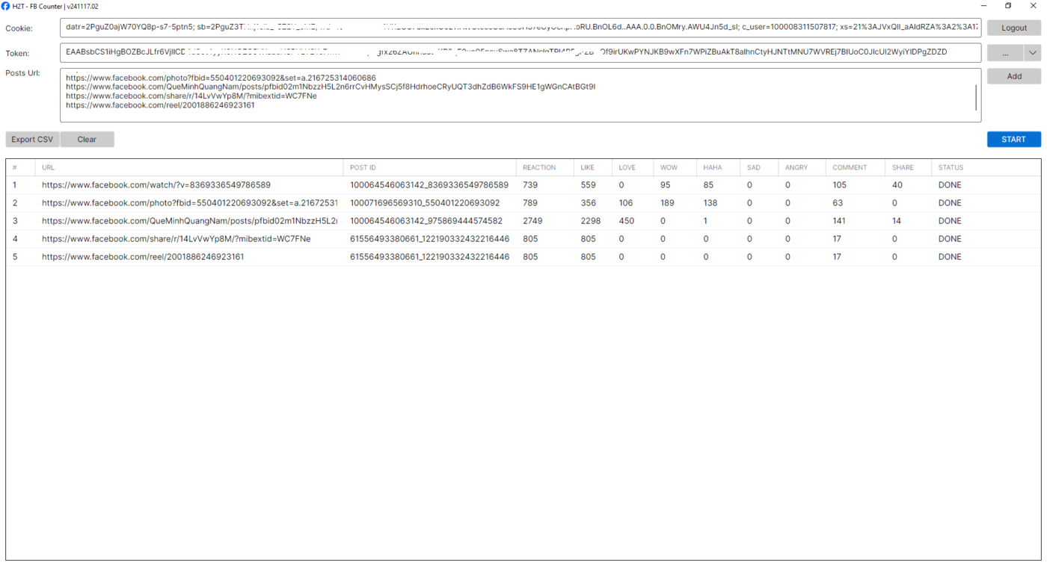Select row 3 QueMinhQuangNam posts URL cell
1047x566 pixels.
190,221
